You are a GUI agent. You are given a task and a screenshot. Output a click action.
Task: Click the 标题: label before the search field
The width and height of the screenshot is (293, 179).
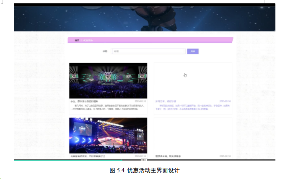[x=105, y=51]
